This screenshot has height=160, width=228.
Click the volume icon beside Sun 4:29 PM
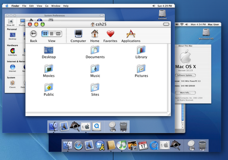tap(154, 6)
